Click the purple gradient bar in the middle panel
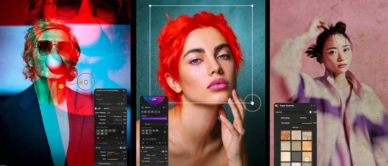Screen dimensions: 388x166 [x=154, y=118]
